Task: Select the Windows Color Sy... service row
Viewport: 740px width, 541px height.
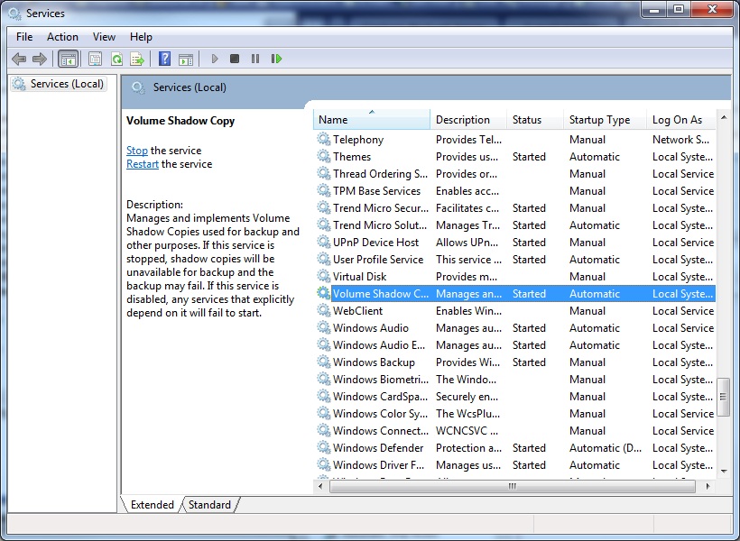Action: coord(515,413)
